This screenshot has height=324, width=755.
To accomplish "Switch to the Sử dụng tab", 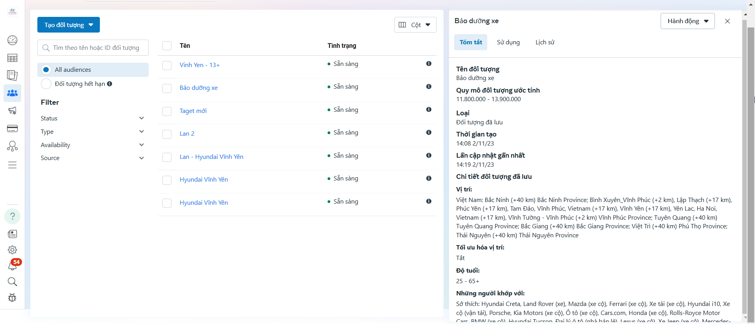I will click(508, 42).
